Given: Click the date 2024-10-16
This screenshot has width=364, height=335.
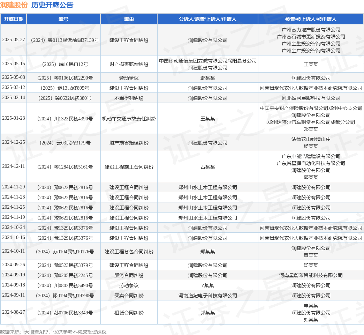Looking at the screenshot, I should coord(14,237).
